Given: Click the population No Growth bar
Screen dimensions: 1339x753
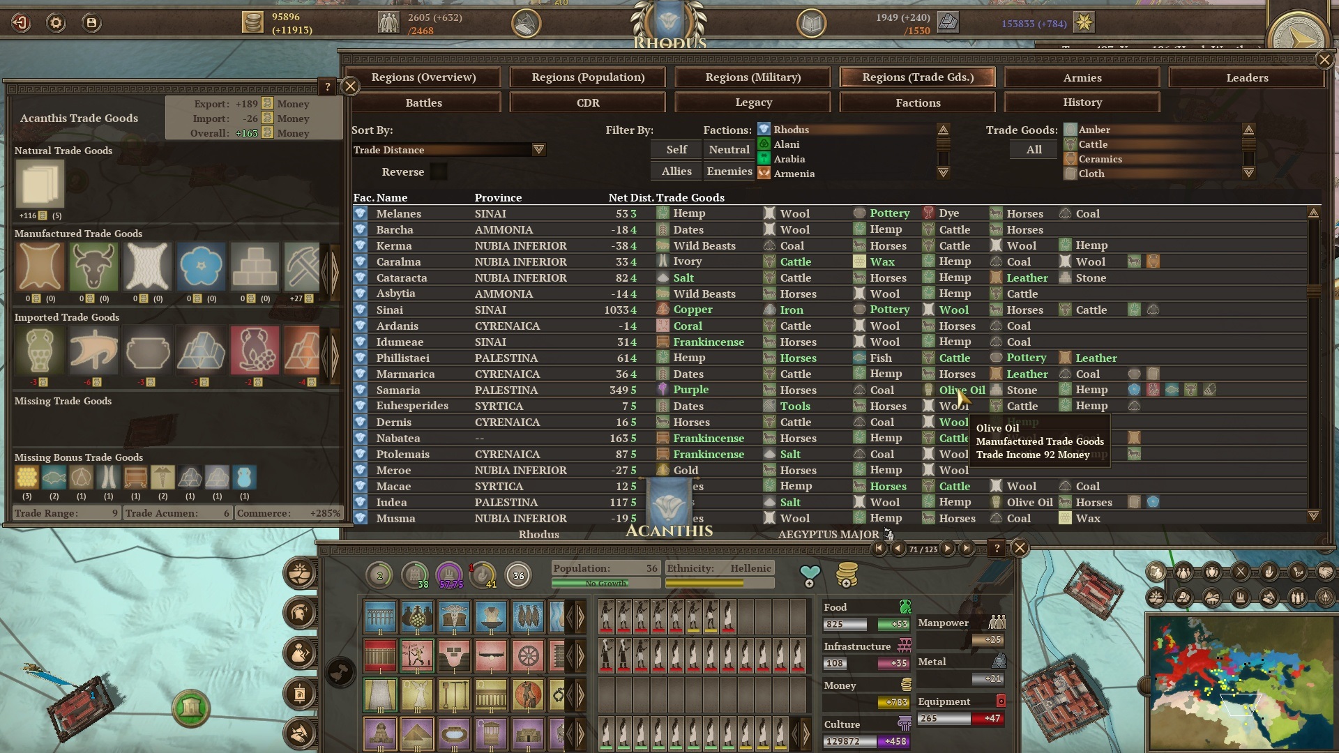Looking at the screenshot, I should [x=605, y=583].
